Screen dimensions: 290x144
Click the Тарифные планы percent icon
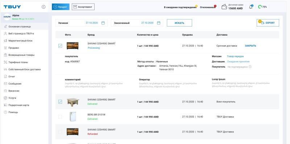pyautogui.click(x=5, y=62)
